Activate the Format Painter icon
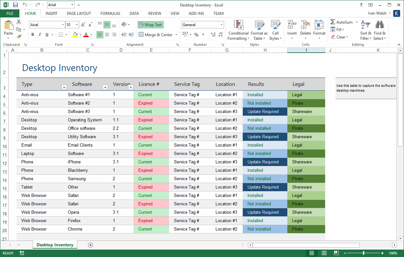 click(x=18, y=36)
